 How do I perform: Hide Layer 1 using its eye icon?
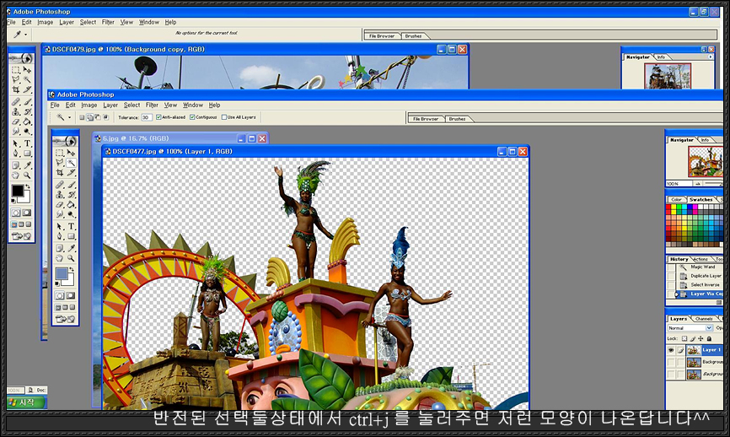pyautogui.click(x=671, y=349)
